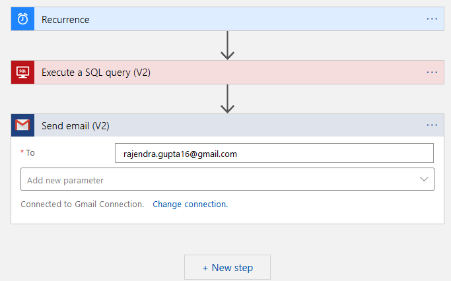This screenshot has width=451, height=281.
Task: Open the Execute a SQL query ellipsis menu
Action: tap(432, 72)
